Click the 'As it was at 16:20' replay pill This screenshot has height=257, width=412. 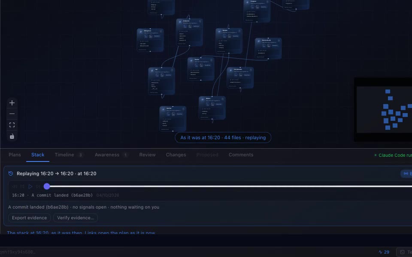[x=223, y=137]
